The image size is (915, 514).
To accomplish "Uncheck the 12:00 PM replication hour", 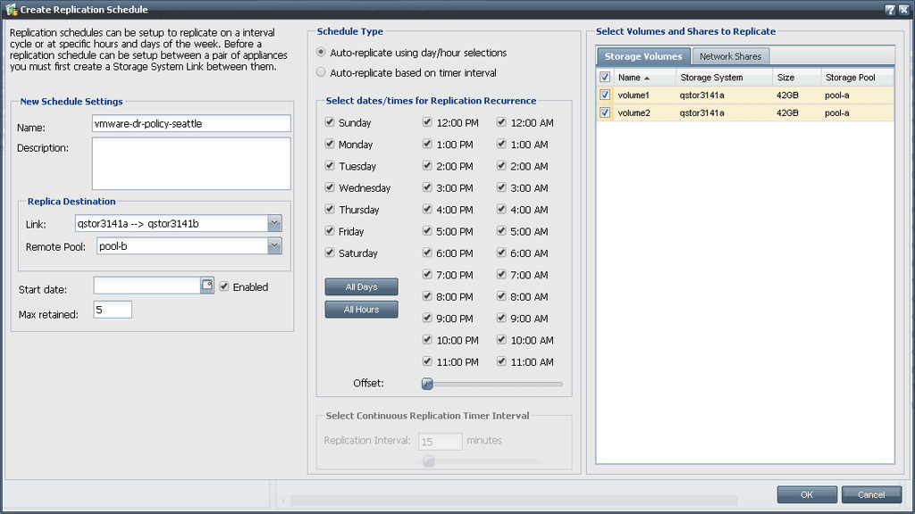I will tap(426, 122).
